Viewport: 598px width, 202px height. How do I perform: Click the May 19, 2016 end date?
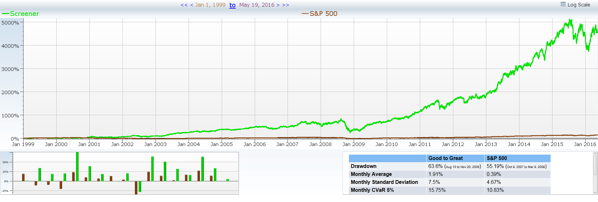click(x=257, y=5)
